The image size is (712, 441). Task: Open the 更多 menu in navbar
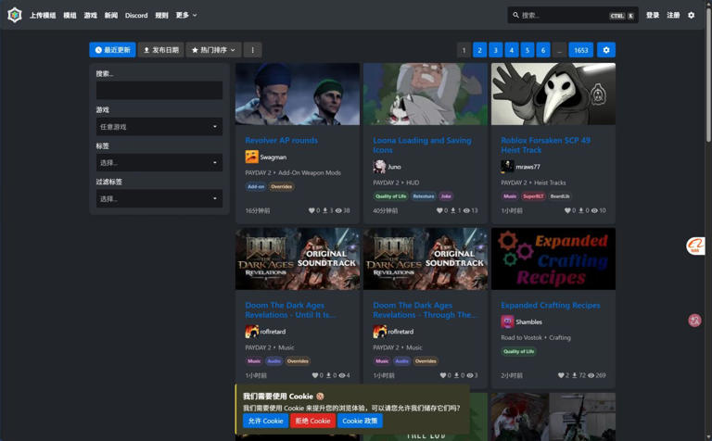186,15
